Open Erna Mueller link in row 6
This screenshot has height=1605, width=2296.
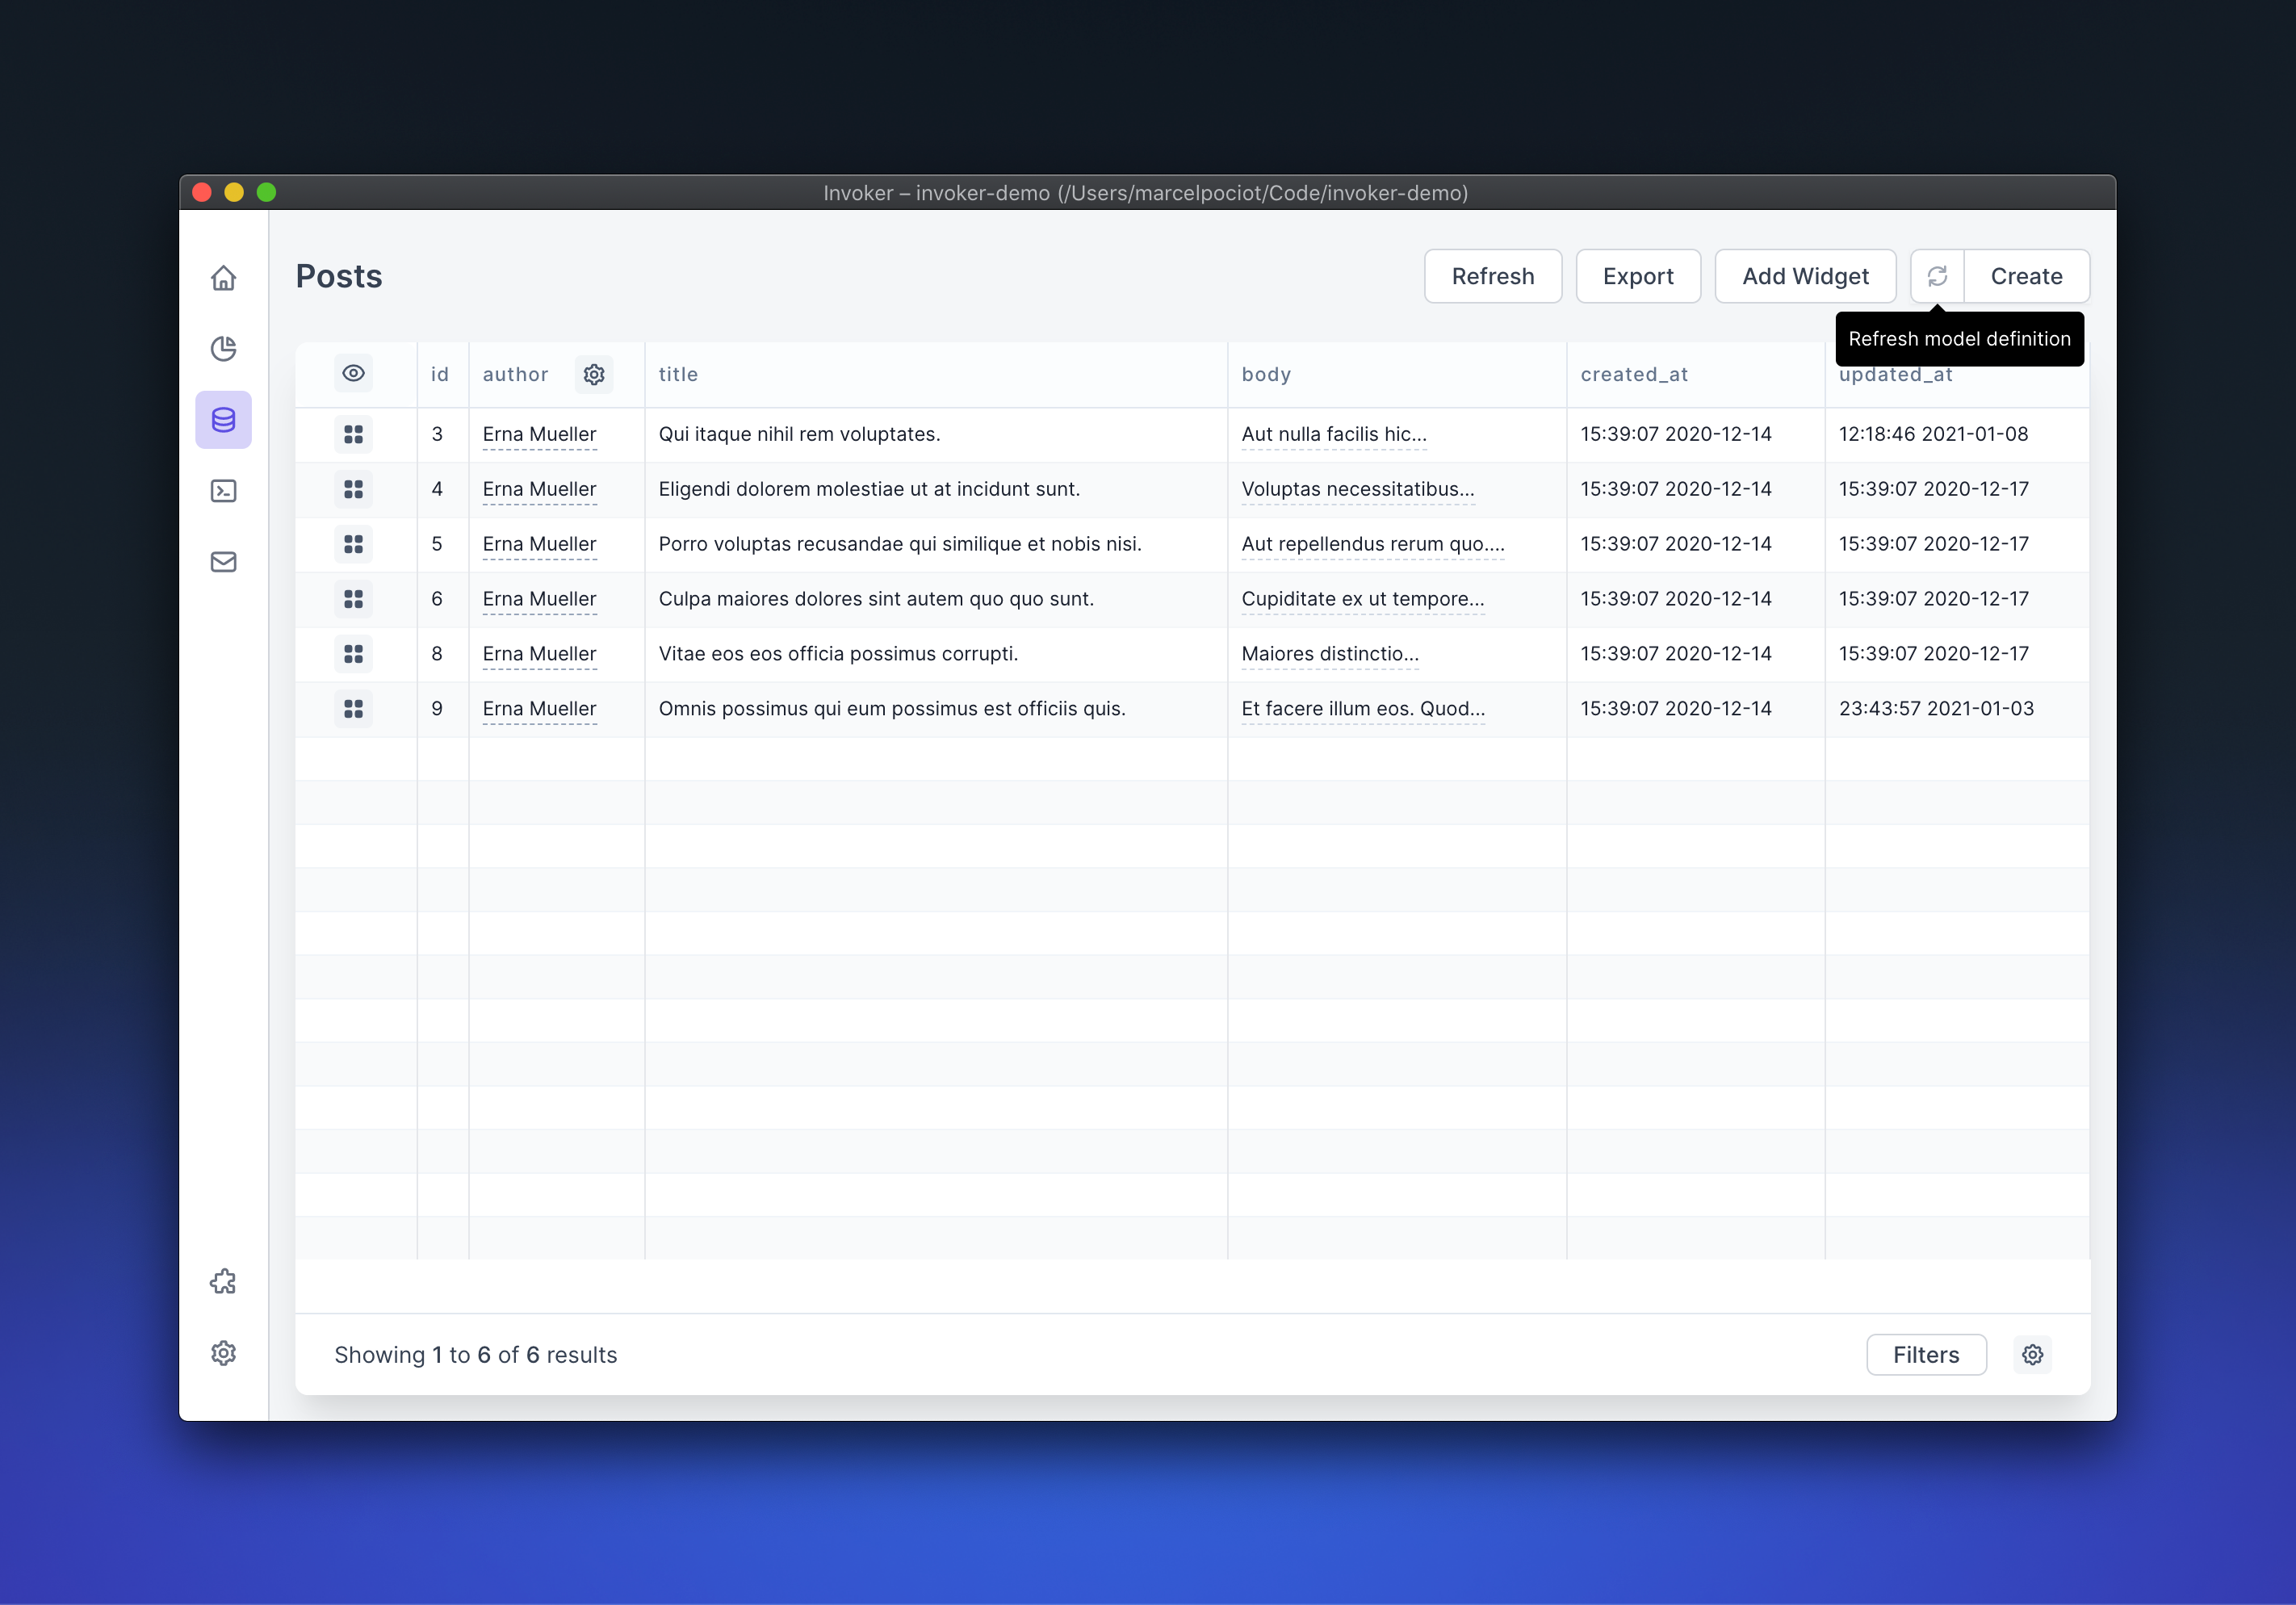tap(539, 599)
